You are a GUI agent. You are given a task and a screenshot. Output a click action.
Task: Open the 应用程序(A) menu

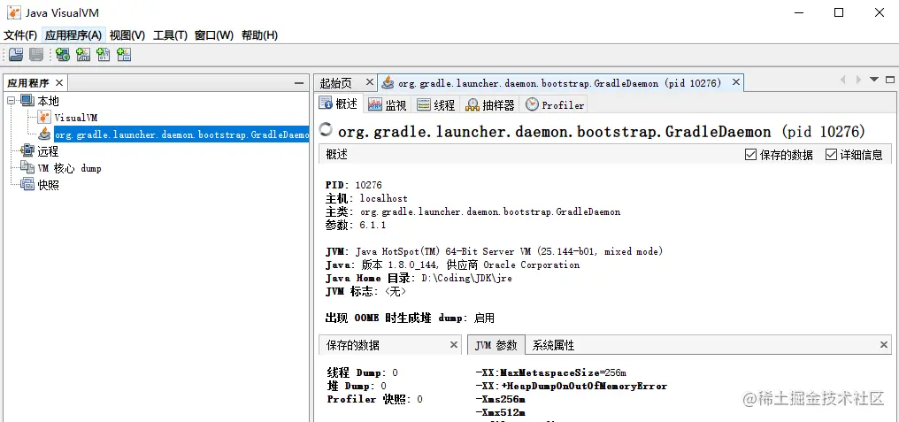73,35
